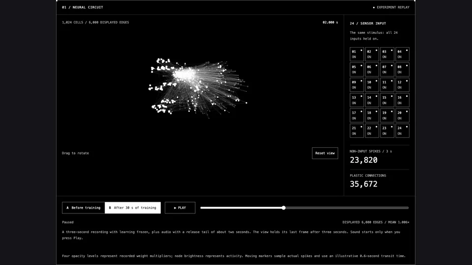The image size is (472, 265).
Task: Toggle sensor input 04
Action: [x=402, y=54]
